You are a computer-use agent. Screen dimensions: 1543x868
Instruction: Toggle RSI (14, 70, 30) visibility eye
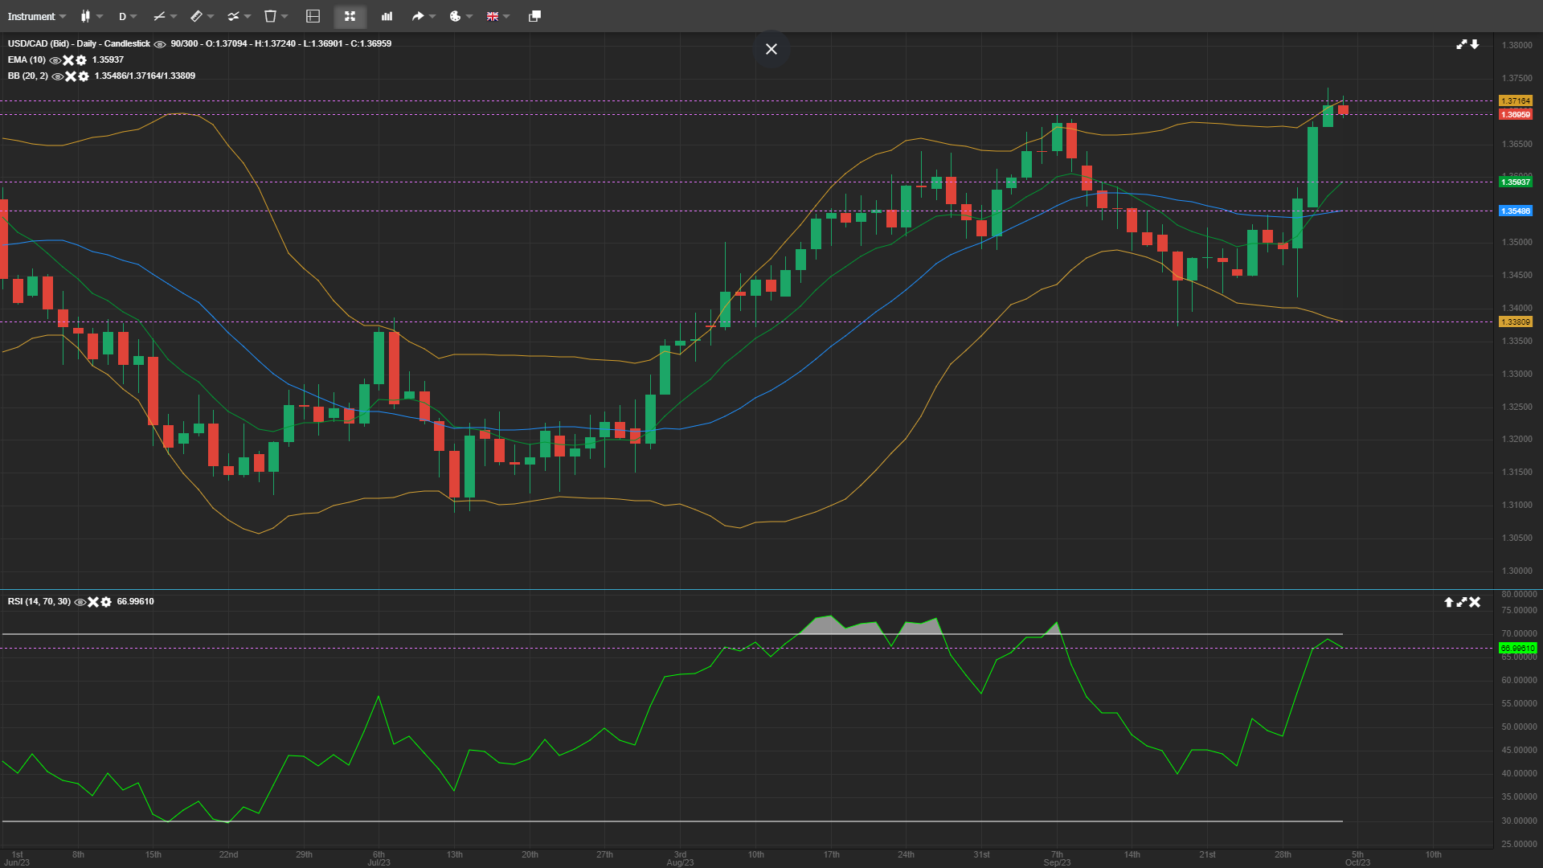pos(80,602)
